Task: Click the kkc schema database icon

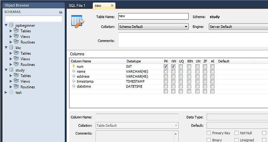Action: click(11, 48)
